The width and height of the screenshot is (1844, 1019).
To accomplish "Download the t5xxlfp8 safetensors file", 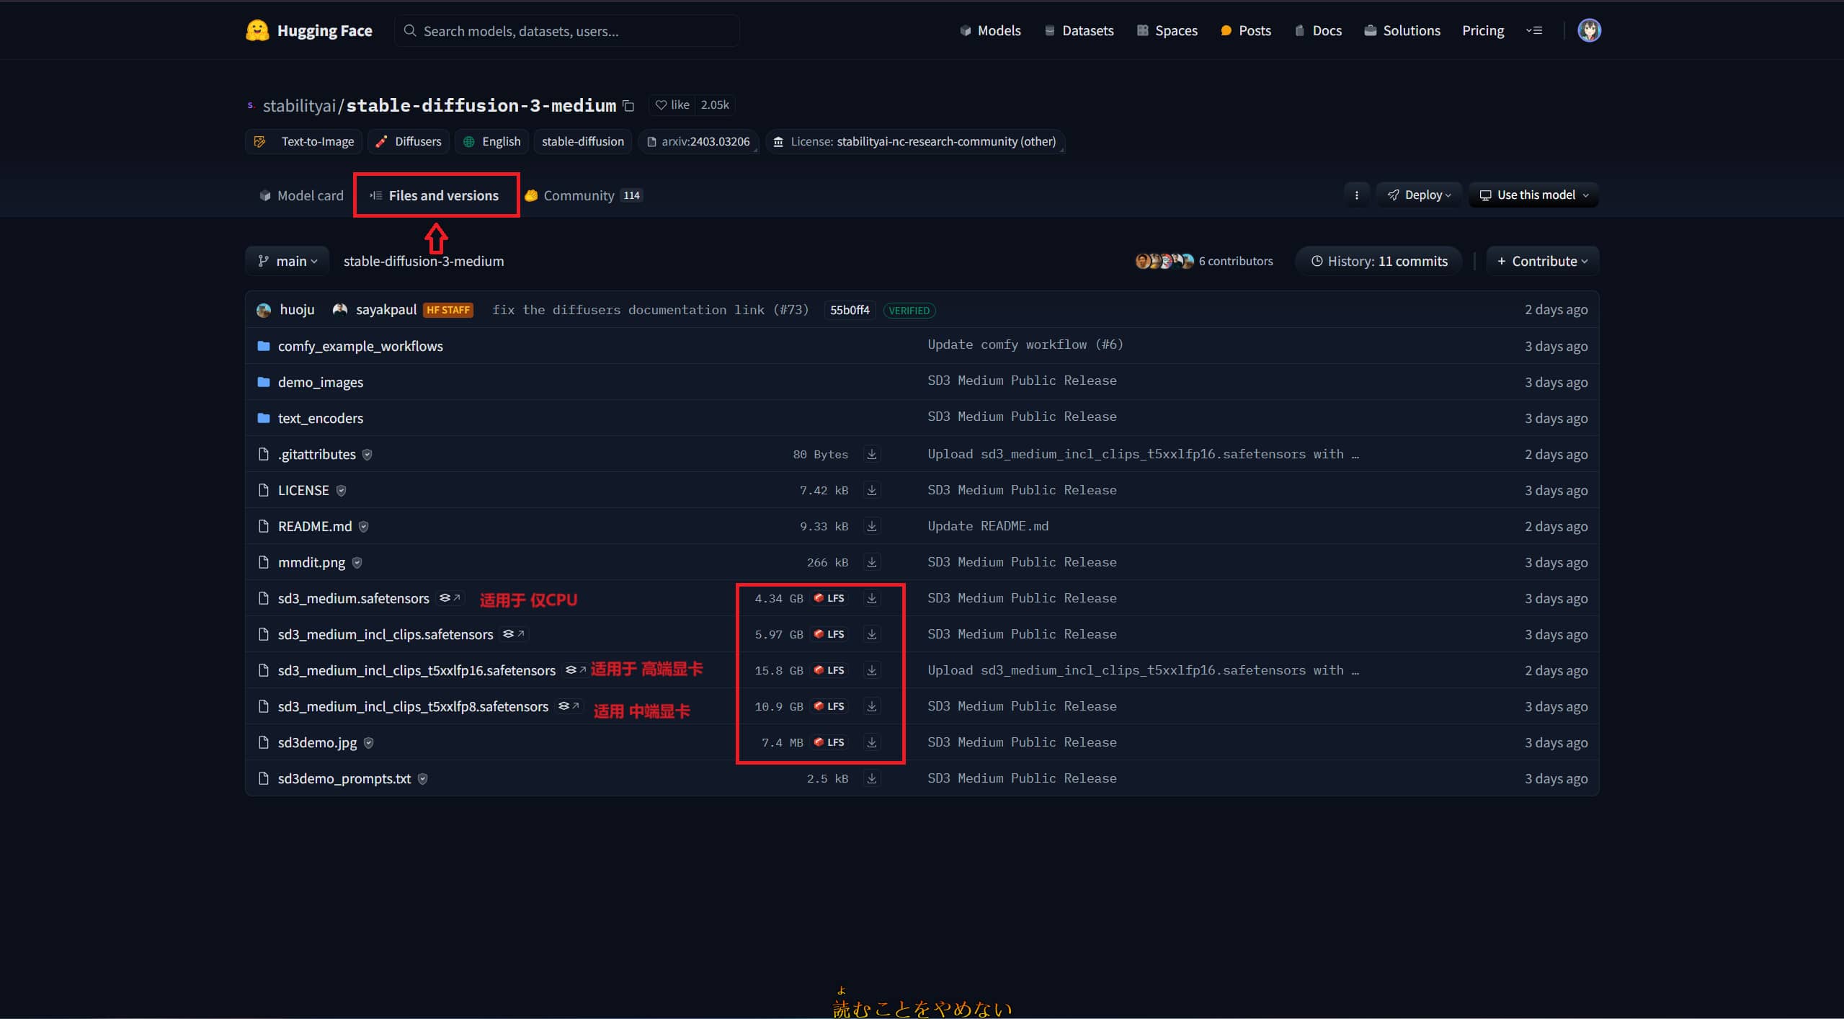I will (872, 706).
